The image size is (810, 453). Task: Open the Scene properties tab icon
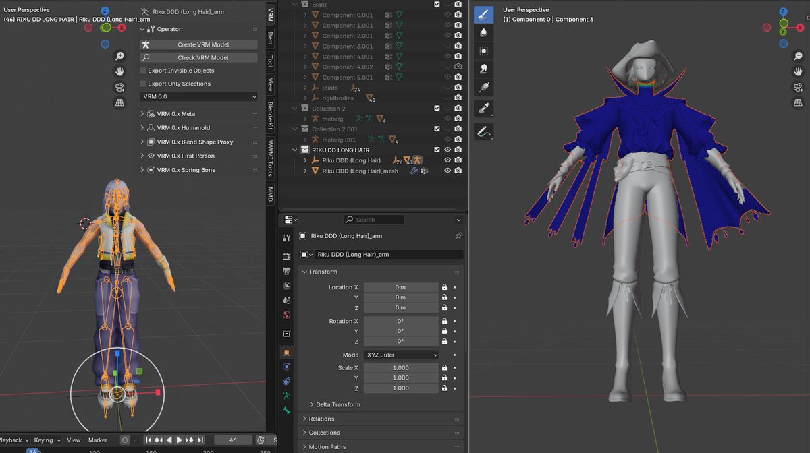[286, 300]
